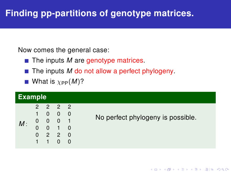Click the presentation start/end lines icon
The height and width of the screenshot is (173, 231).
click(x=207, y=170)
